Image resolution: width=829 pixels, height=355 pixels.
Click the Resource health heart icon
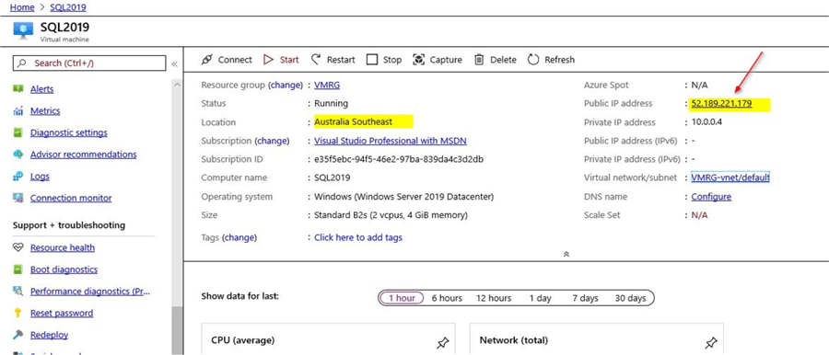click(18, 247)
